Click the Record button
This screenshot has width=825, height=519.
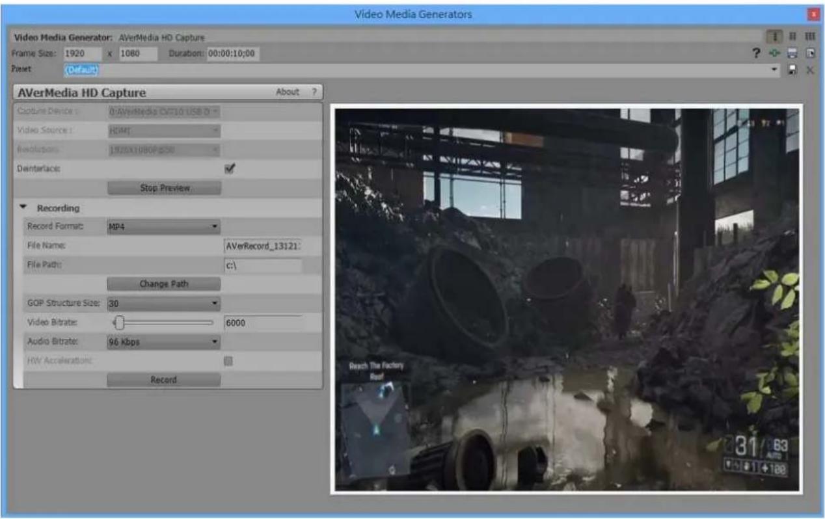pos(164,380)
